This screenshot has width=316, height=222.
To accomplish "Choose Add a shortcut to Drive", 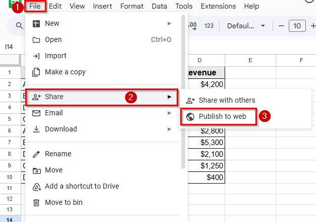I will click(82, 186).
